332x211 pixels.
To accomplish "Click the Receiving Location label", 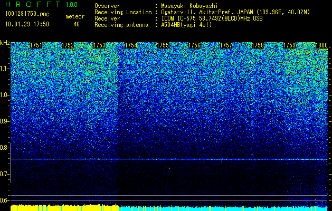I will pos(123,12).
